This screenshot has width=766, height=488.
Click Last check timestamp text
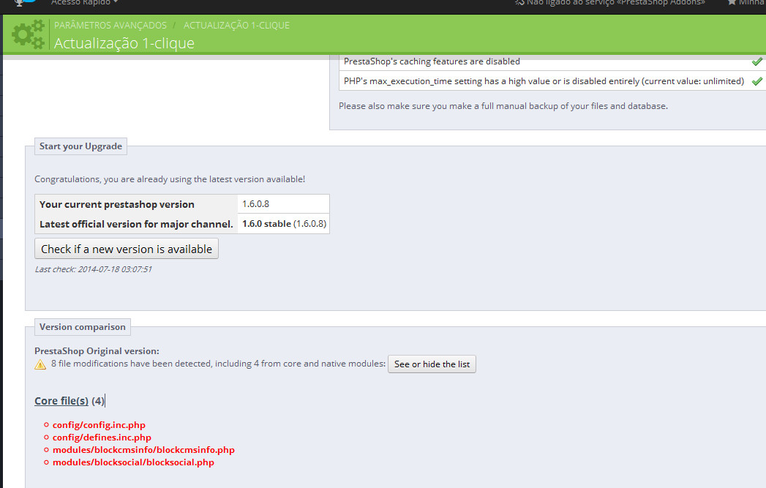[94, 269]
